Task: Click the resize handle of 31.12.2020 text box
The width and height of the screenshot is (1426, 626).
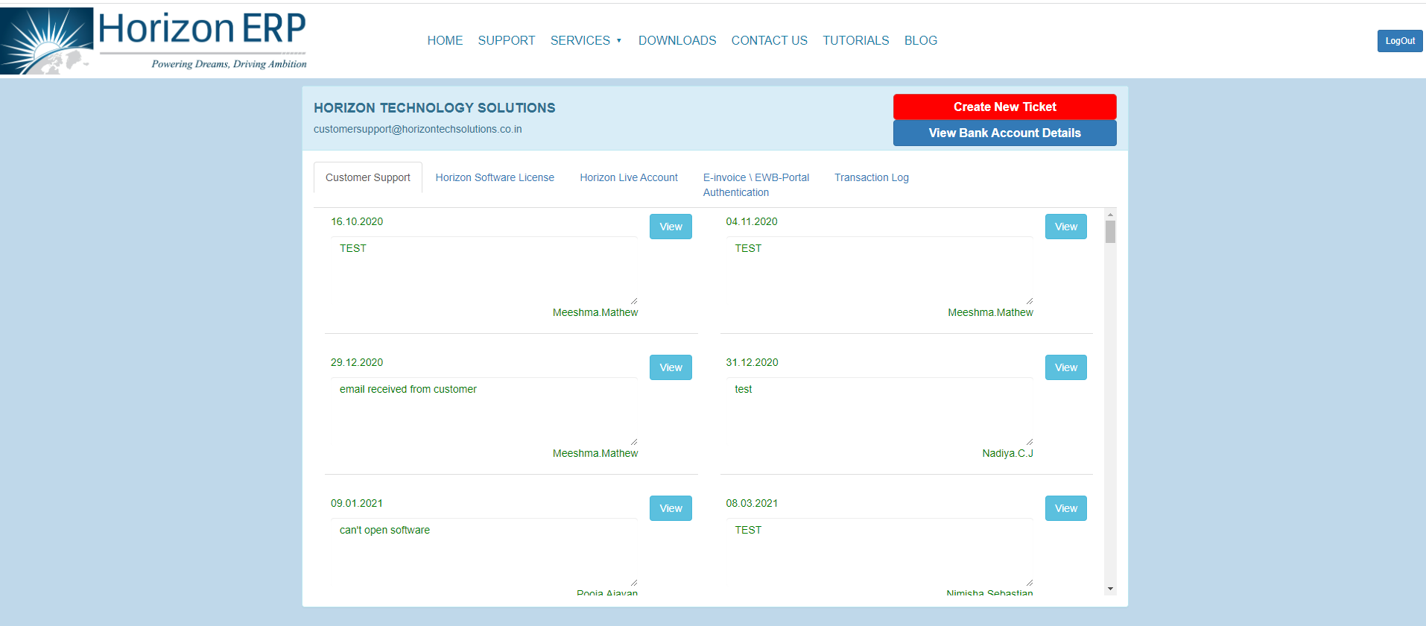Action: click(1029, 442)
